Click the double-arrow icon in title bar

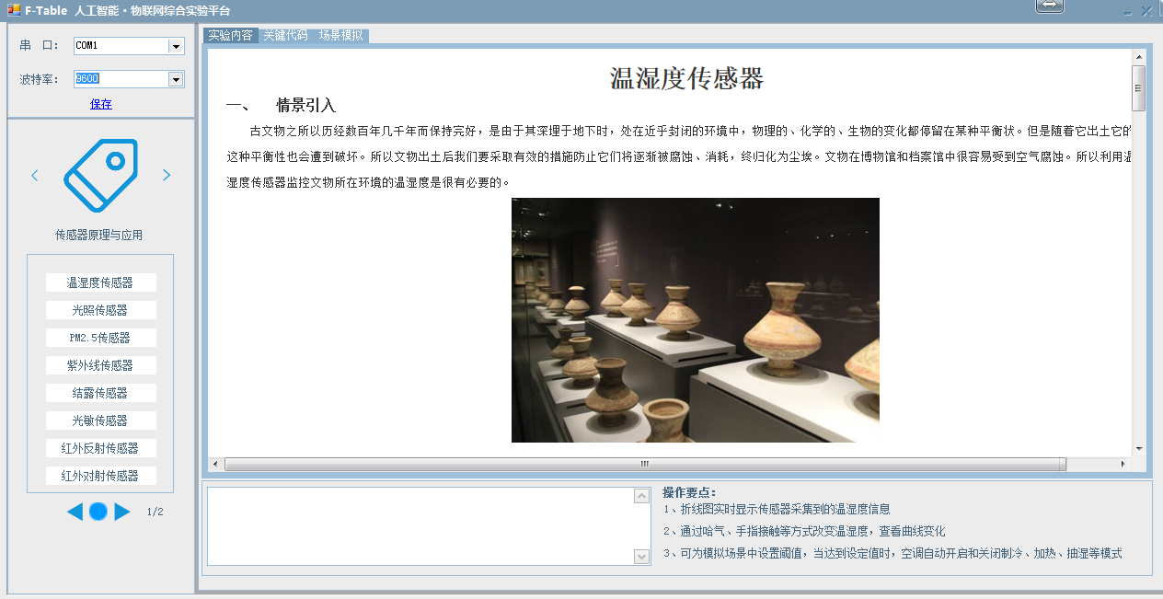tap(1050, 6)
